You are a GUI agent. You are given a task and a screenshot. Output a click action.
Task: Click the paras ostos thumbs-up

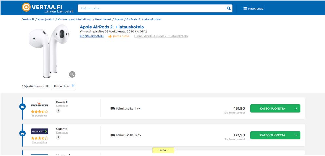[x=110, y=36]
